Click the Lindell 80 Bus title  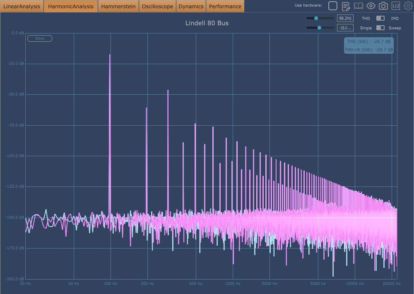point(207,23)
